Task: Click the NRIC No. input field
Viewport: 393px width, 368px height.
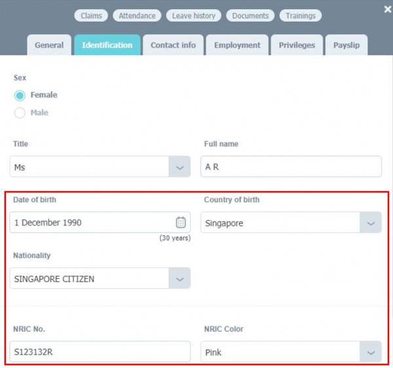Action: (x=100, y=352)
